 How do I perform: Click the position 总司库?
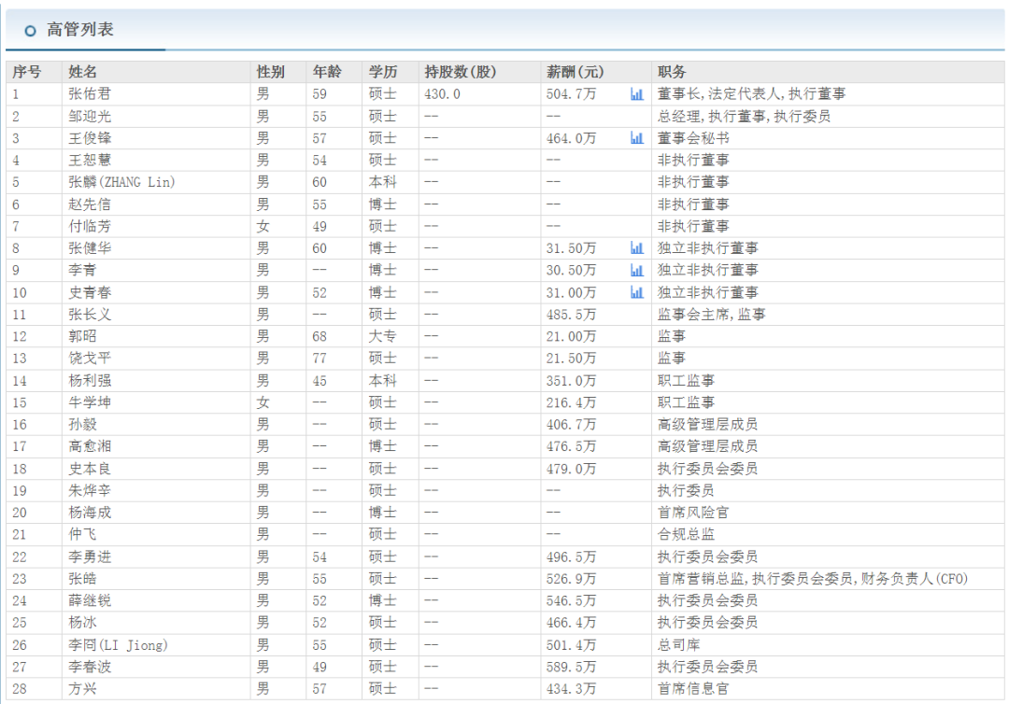tap(678, 645)
